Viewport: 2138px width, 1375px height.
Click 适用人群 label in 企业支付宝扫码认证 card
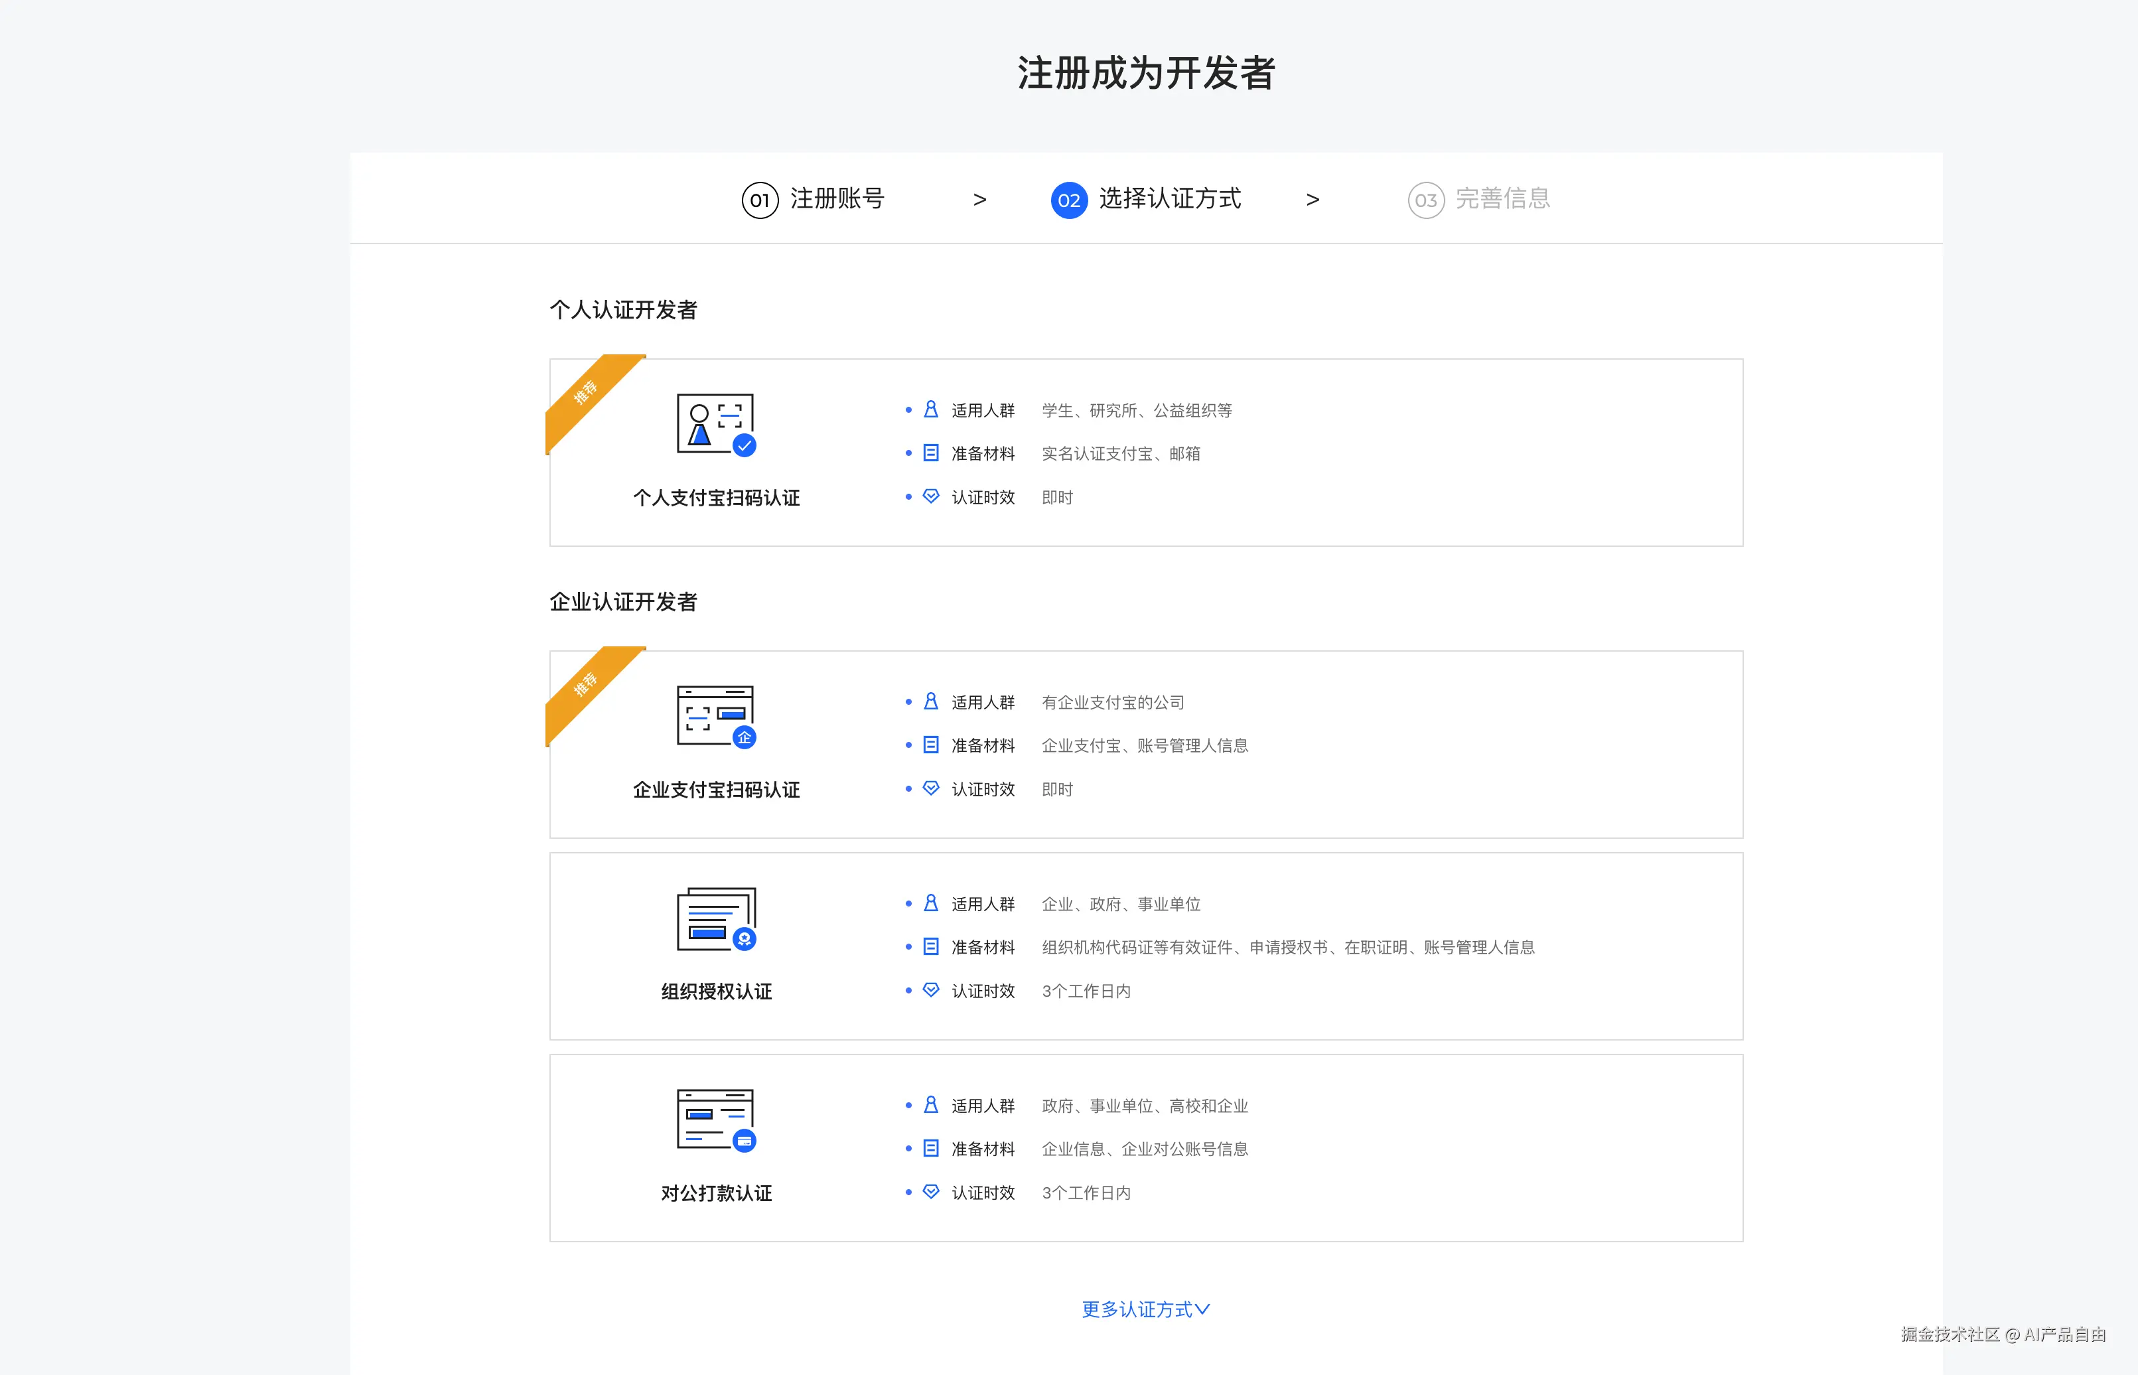(x=983, y=703)
